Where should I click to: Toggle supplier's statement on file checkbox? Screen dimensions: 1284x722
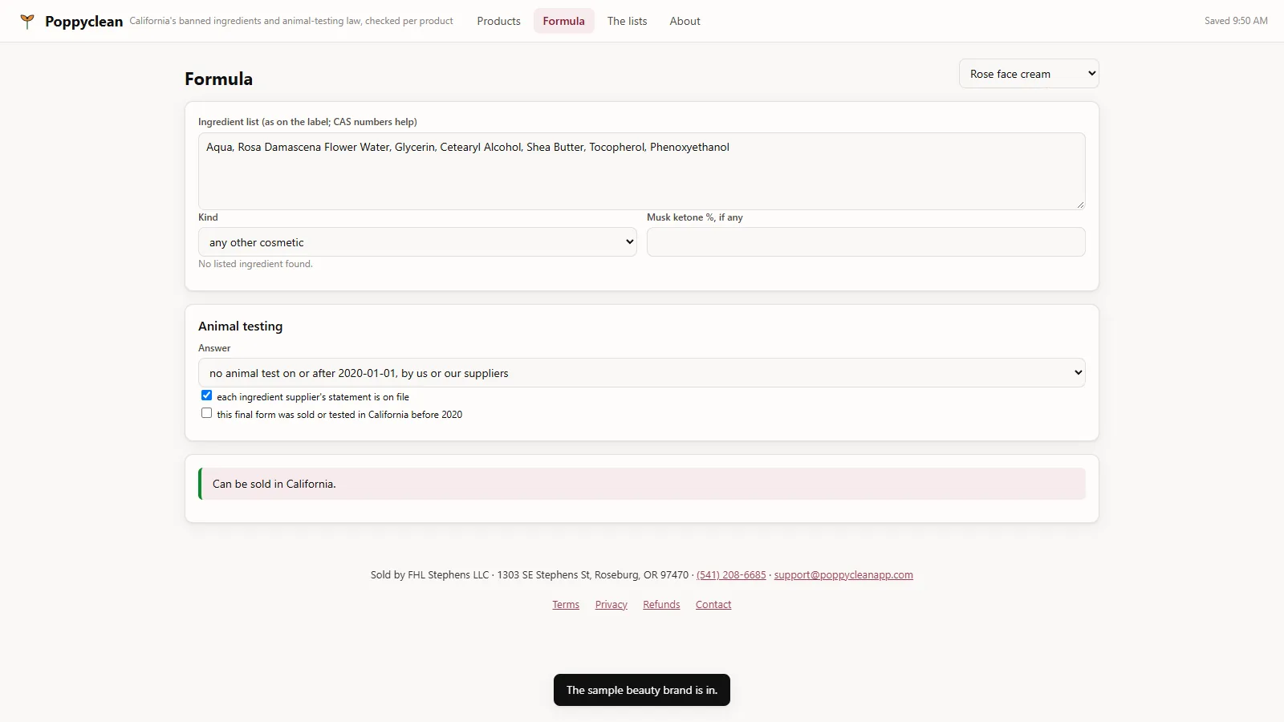(206, 395)
